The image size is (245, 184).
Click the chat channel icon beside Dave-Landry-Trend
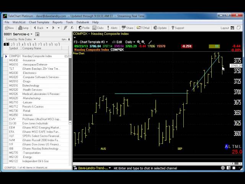(x=75, y=168)
